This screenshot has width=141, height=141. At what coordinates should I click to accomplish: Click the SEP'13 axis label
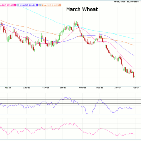45,88
